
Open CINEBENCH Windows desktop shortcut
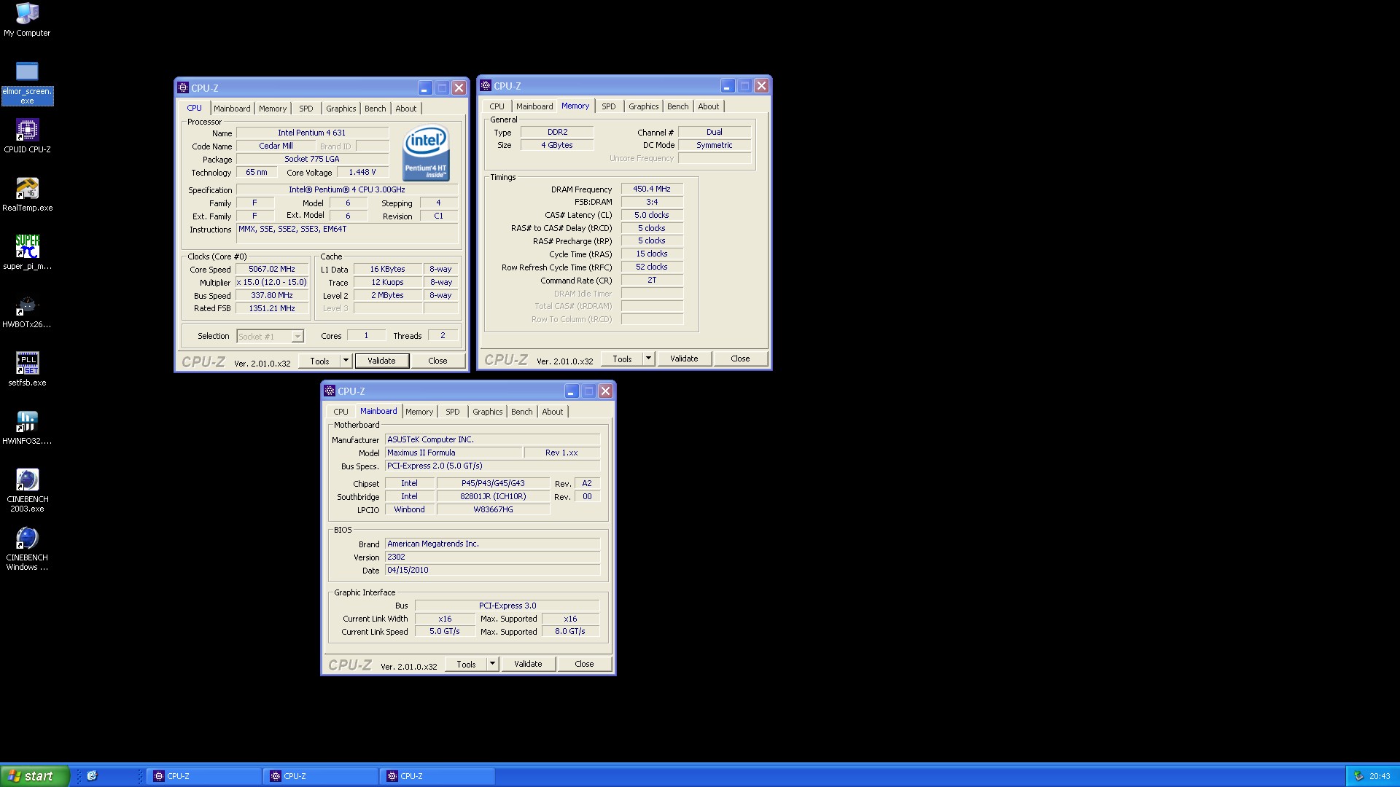[x=27, y=548]
